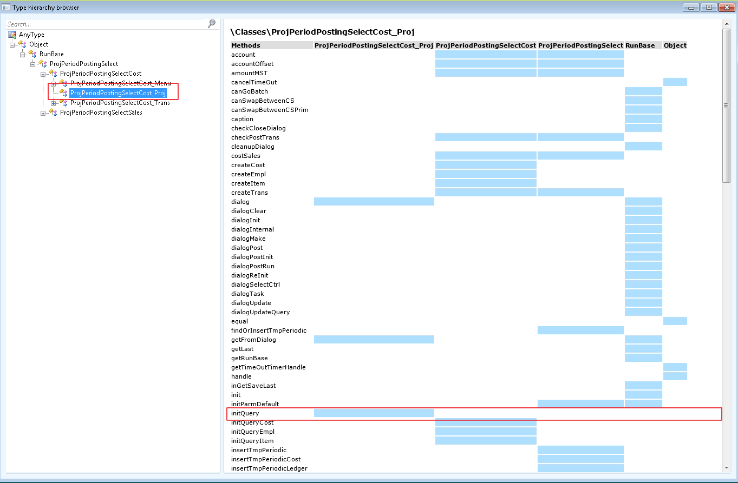This screenshot has width=738, height=483.
Task: Click the ProjPeriodPostingSelectCost class icon
Action: 53,74
